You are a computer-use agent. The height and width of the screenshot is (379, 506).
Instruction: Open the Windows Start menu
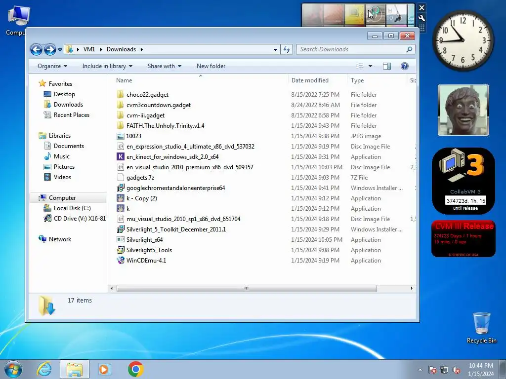pos(13,369)
